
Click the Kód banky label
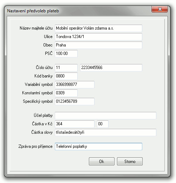(x=44, y=76)
